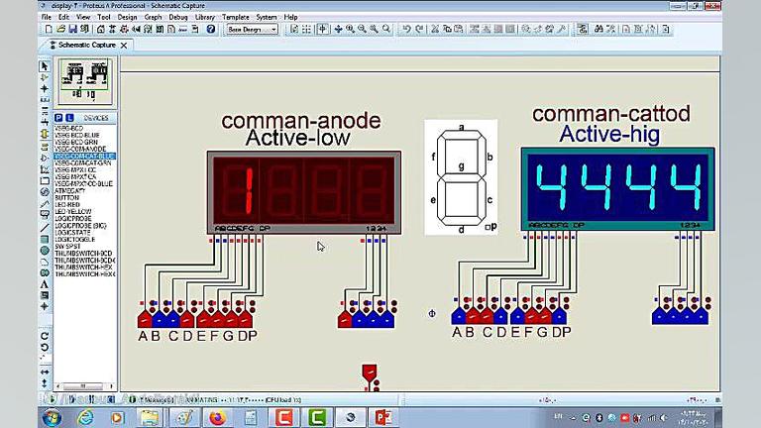761x428 pixels.
Task: Click the Save design toolbar icon
Action: 74,30
